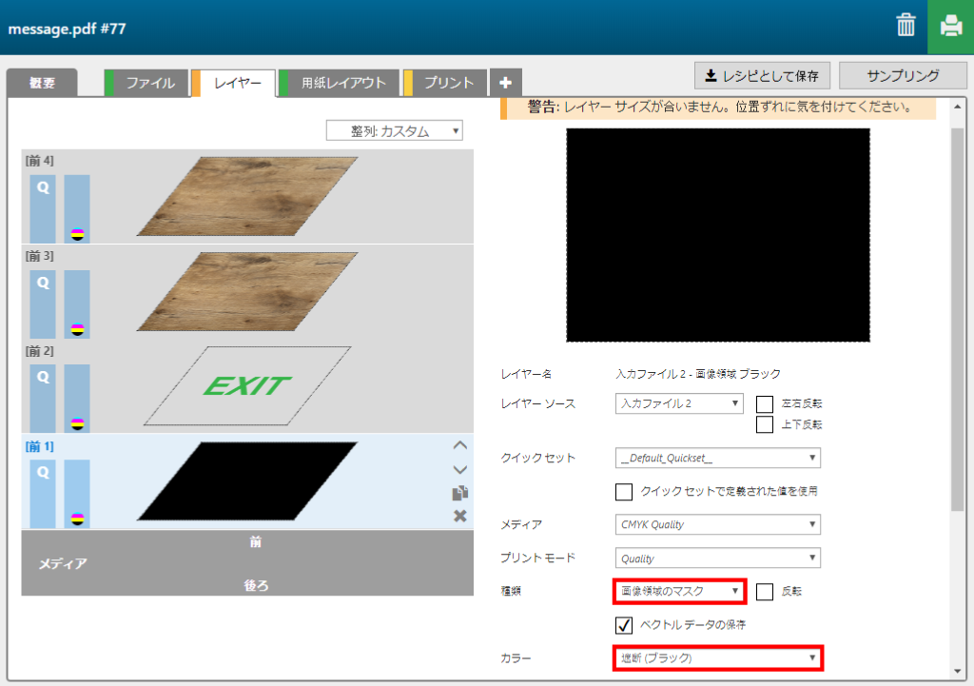The width and height of the screenshot is (974, 686).
Task: Open プリントモード Quality dropdown
Action: [x=717, y=558]
